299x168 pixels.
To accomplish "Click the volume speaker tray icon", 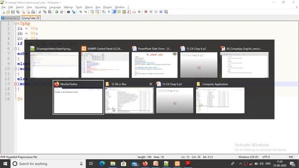I will [262, 164].
